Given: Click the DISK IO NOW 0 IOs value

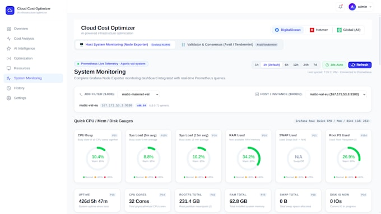Looking at the screenshot, I should pos(336,201).
